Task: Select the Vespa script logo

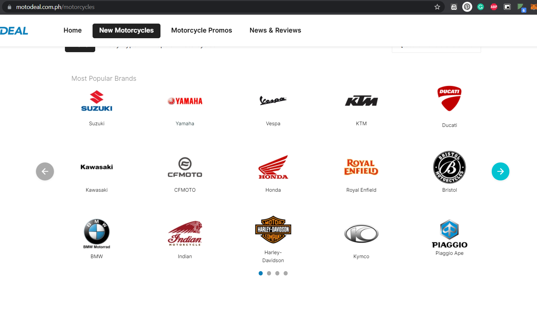Action: (x=273, y=100)
